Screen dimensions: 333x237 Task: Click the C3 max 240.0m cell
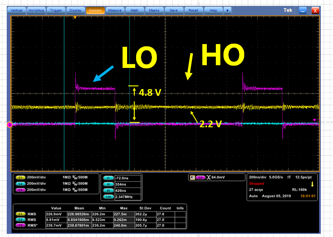[124, 226]
